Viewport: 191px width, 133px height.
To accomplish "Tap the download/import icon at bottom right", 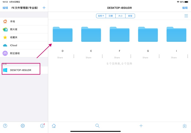I will pos(185,126).
